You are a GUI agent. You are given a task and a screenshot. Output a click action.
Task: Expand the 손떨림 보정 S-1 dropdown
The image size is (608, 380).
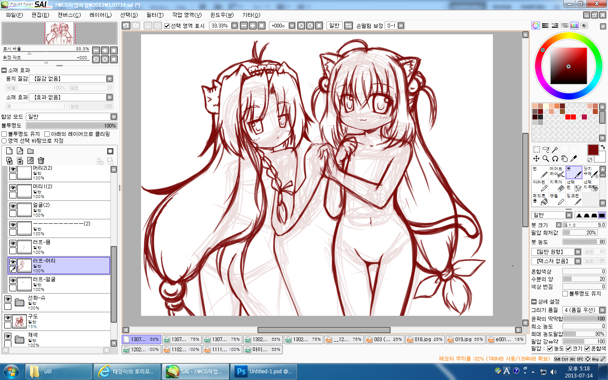(401, 26)
